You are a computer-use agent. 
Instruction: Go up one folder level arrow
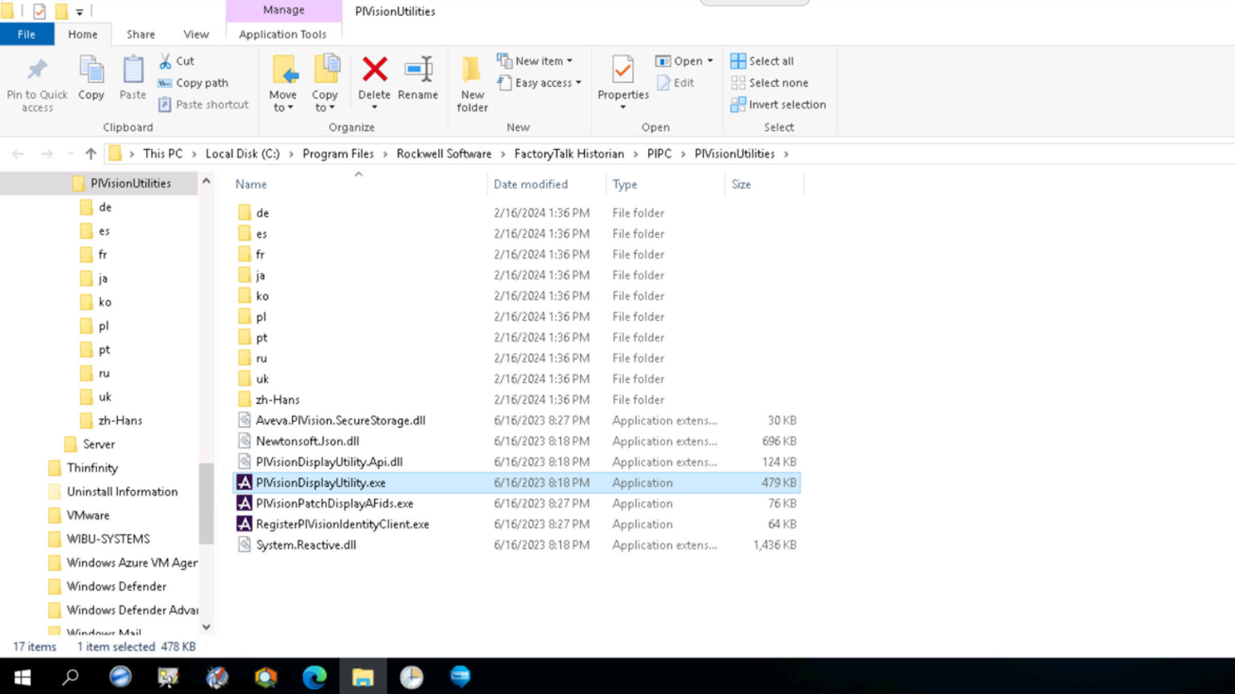coord(91,154)
